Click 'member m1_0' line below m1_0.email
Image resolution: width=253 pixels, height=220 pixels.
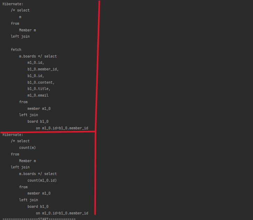pos(39,108)
